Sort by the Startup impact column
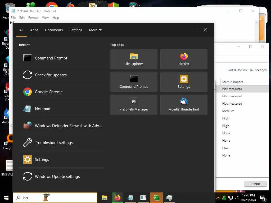The image size is (271, 203). tap(233, 82)
